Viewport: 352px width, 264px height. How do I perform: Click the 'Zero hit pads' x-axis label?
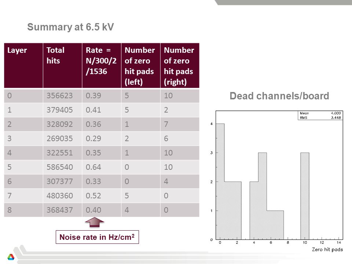pyautogui.click(x=327, y=249)
